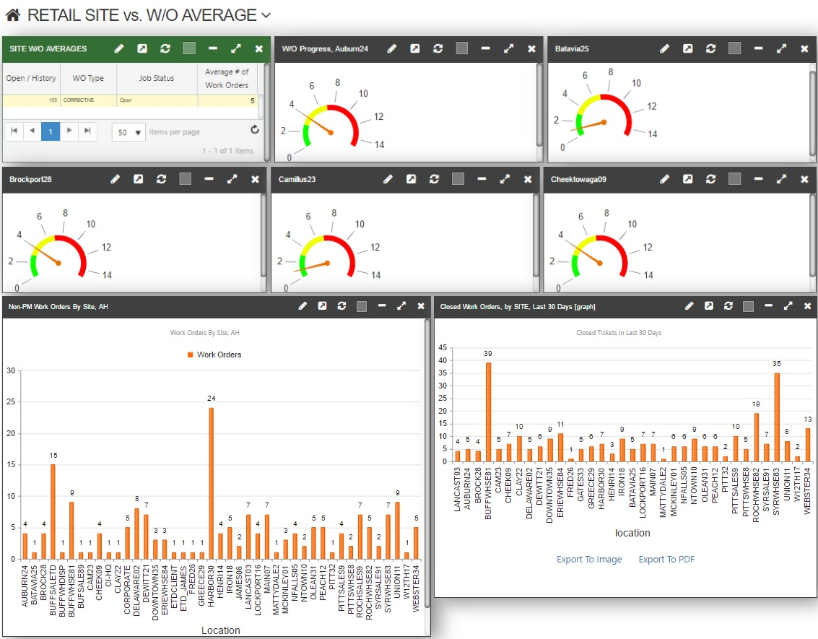Sort by the Job Status column header

157,78
